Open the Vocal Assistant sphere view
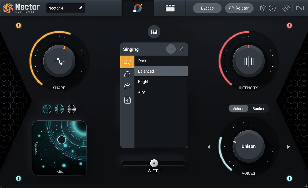This screenshot has height=188, width=308. [138, 8]
